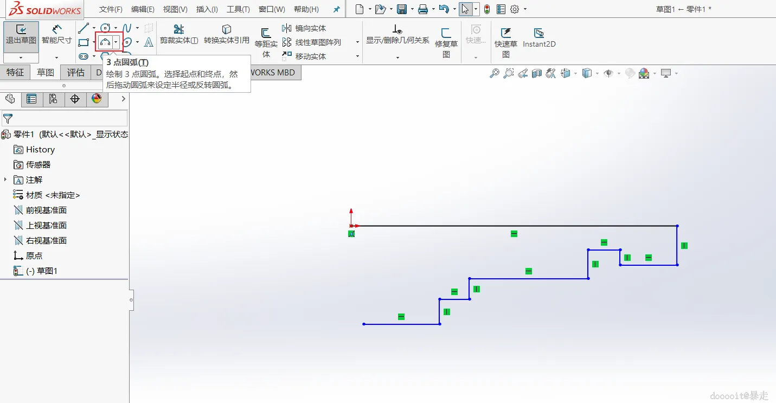
Task: Select the Line sketch tool
Action: [x=83, y=28]
